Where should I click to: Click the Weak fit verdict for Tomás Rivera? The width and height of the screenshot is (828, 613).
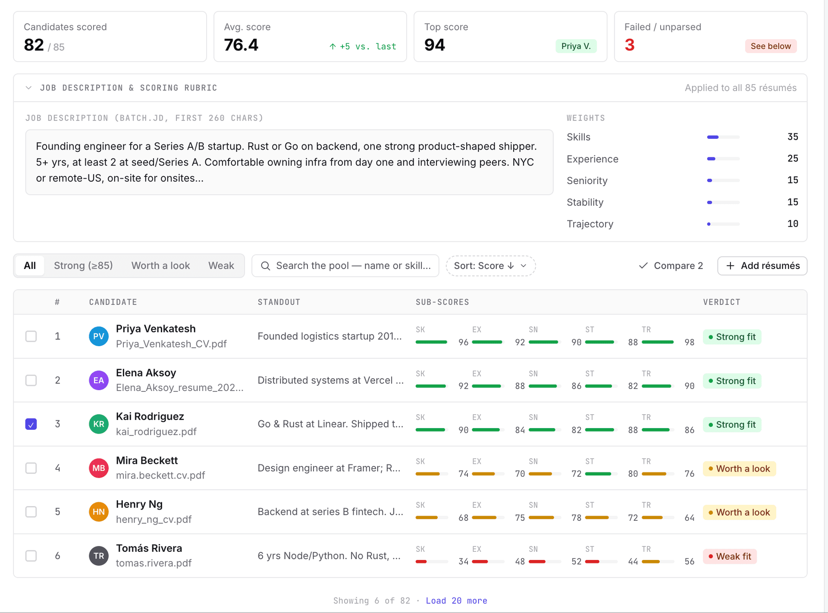[730, 557]
